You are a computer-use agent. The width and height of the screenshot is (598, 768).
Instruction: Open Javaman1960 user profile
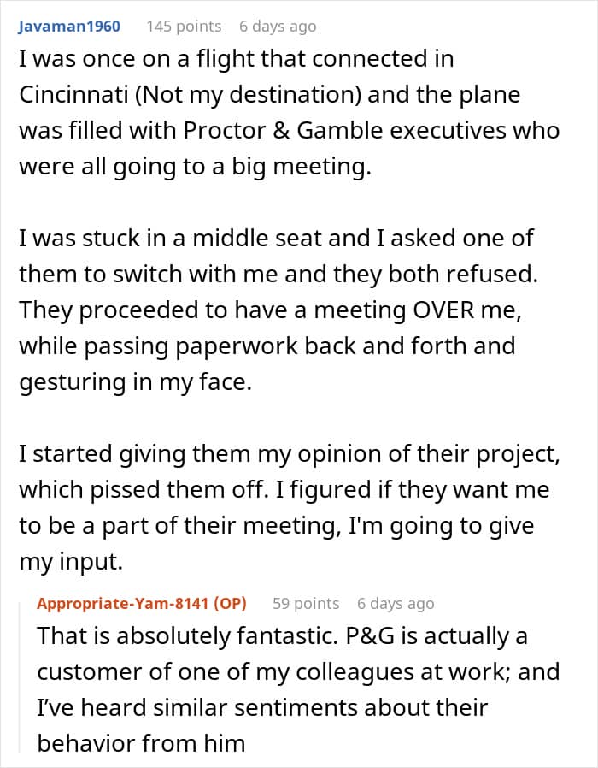[x=69, y=26]
